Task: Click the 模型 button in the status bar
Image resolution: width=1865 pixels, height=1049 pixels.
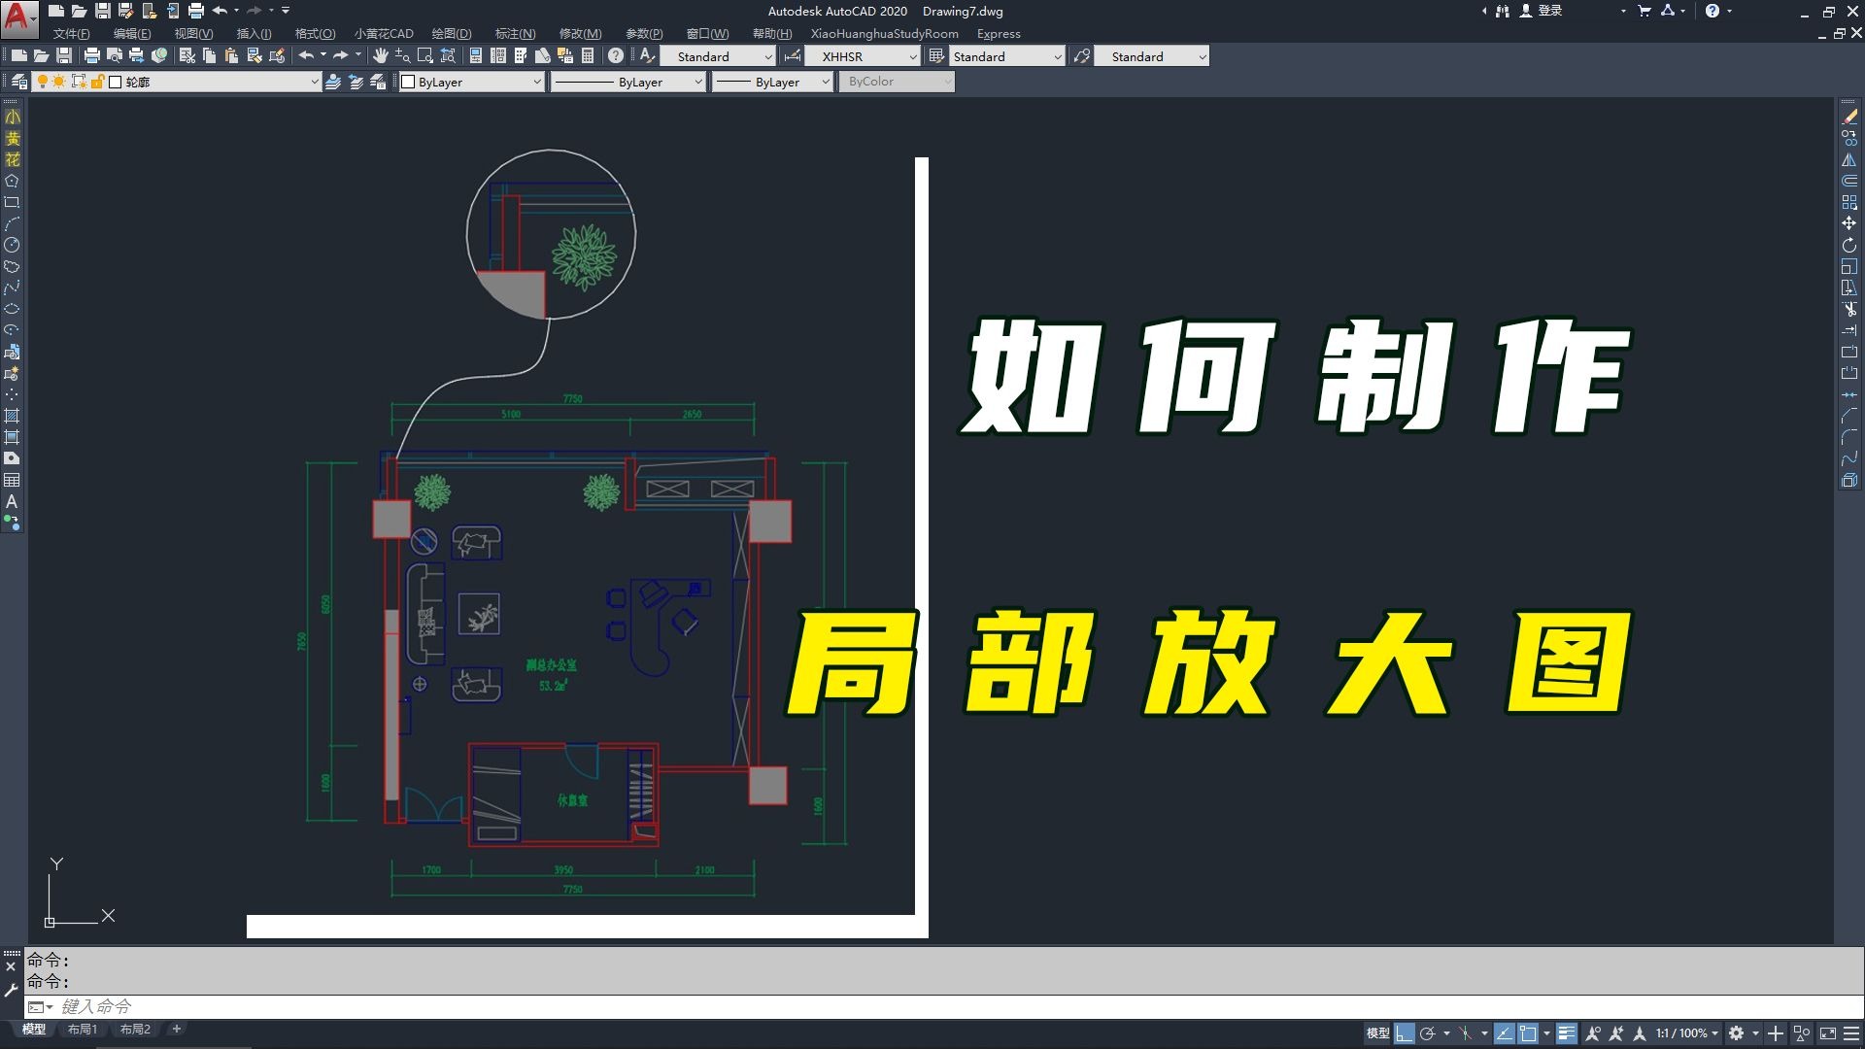Action: 1377,1032
